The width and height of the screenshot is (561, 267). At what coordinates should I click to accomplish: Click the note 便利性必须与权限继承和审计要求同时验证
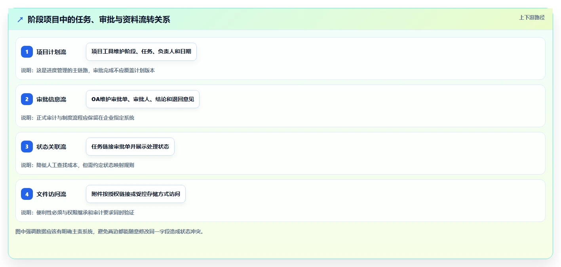[x=85, y=212]
